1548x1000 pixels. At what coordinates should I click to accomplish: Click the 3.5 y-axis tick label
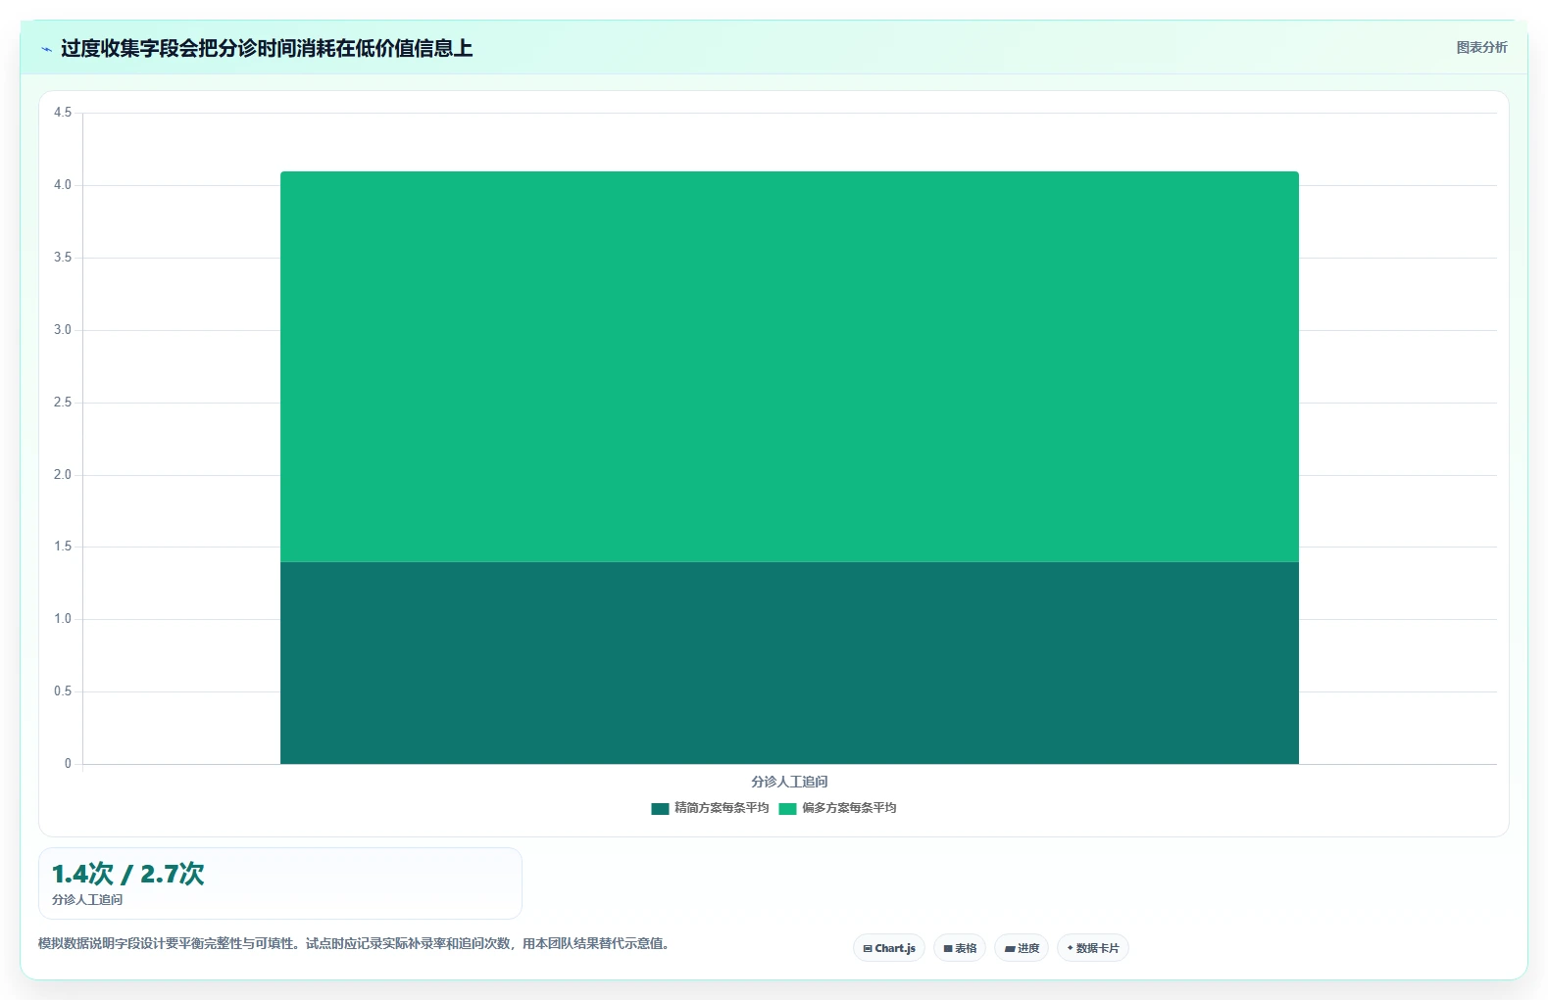pos(63,258)
